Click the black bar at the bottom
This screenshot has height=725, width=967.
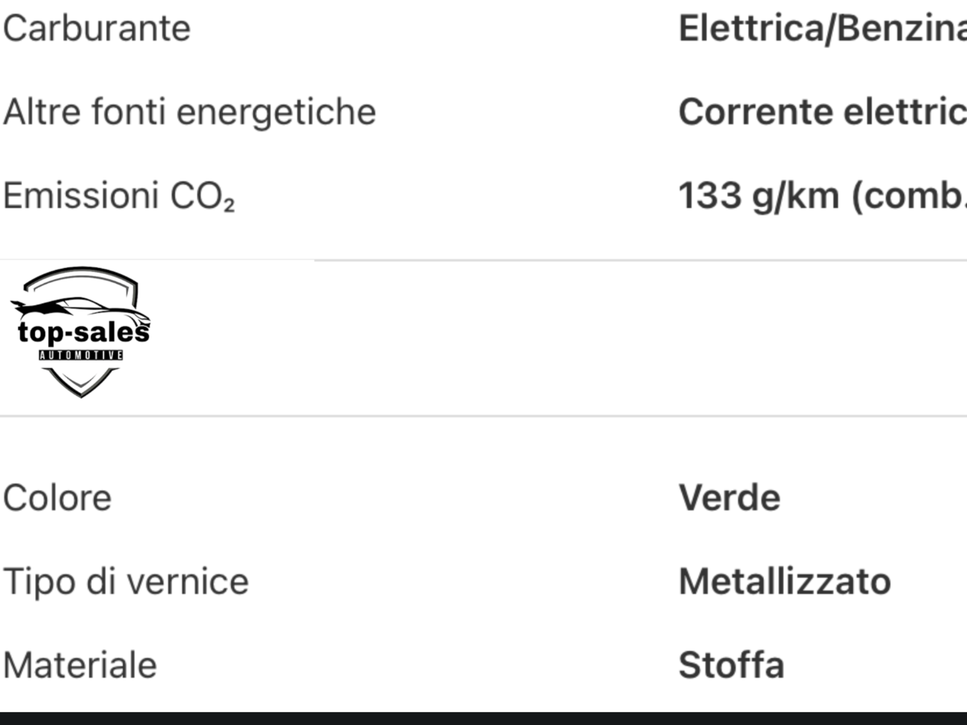point(483,718)
